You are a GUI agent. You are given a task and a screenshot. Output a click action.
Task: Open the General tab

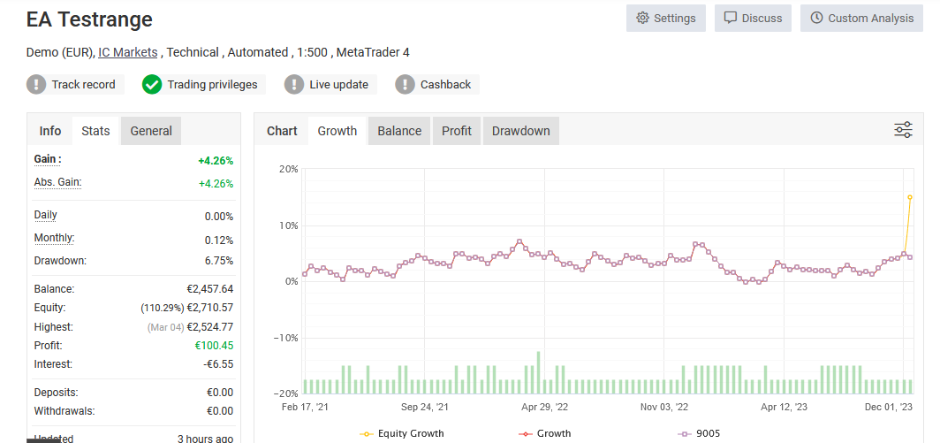[x=151, y=131]
